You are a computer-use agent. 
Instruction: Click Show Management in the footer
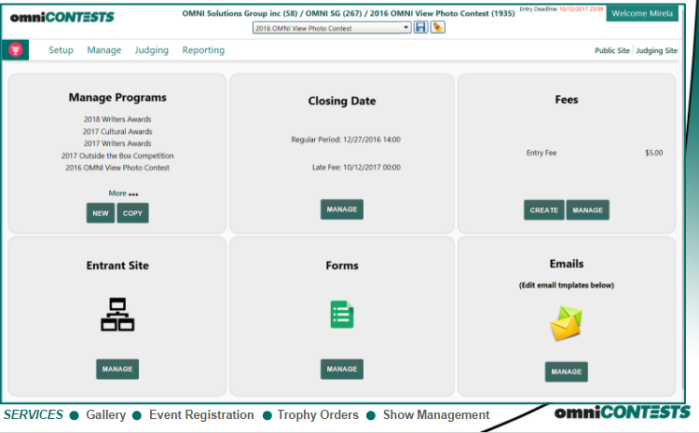[436, 414]
